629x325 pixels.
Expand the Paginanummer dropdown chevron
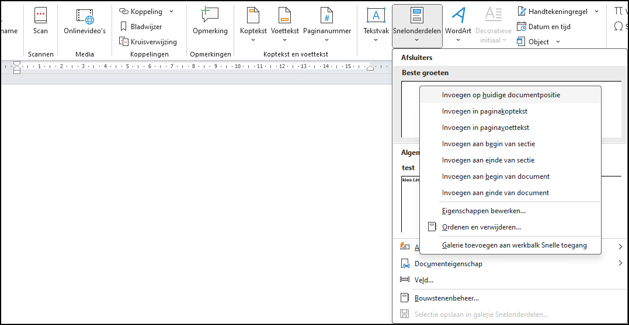[x=326, y=40]
